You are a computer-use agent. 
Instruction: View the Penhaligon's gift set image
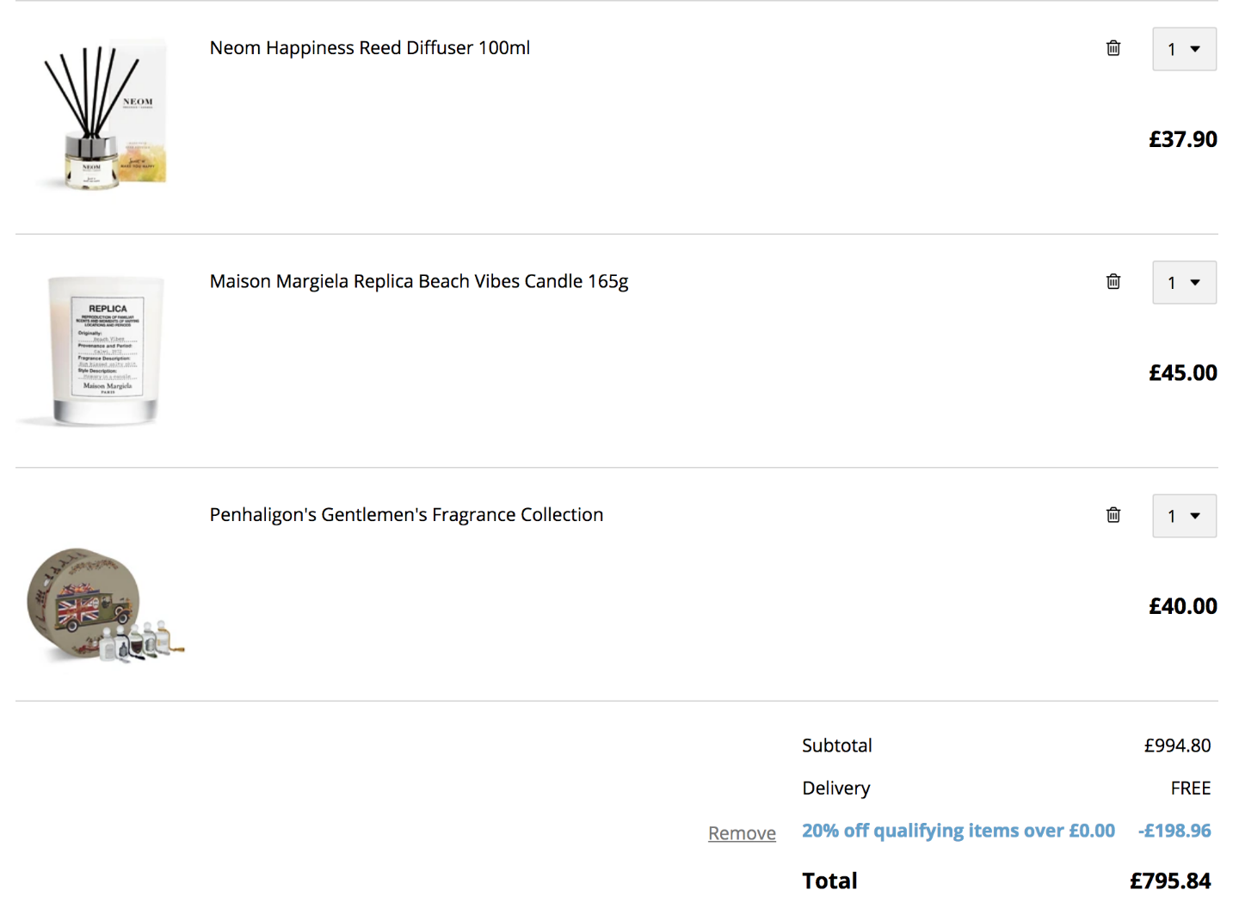105,605
